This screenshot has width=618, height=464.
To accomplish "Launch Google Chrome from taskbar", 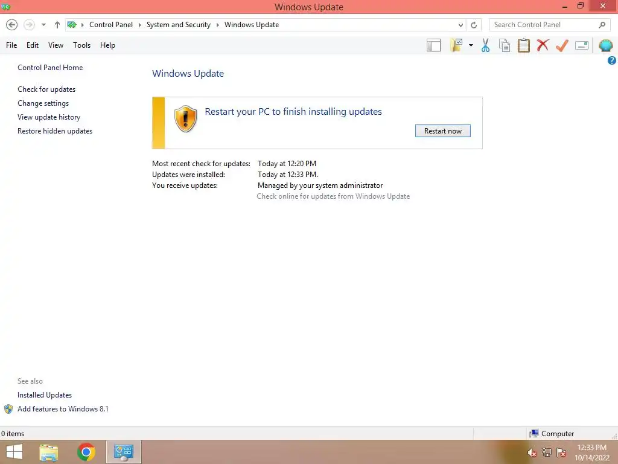I will tap(86, 452).
